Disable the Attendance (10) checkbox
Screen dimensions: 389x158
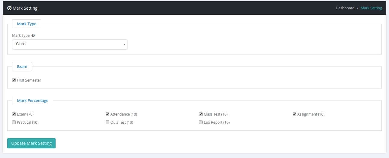click(x=108, y=114)
